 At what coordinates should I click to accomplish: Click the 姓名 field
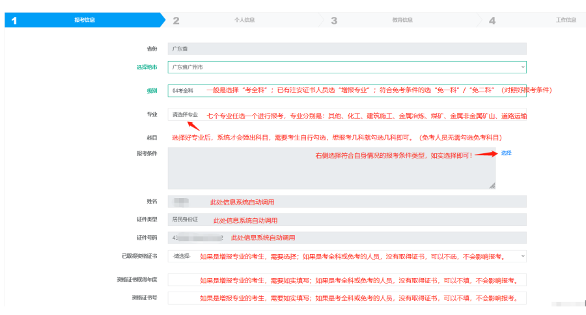[347, 202]
